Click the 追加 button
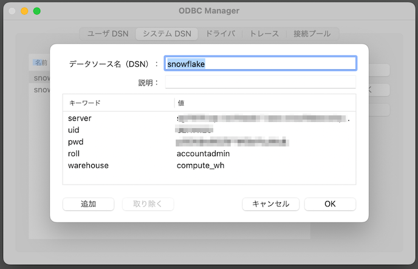 (89, 204)
